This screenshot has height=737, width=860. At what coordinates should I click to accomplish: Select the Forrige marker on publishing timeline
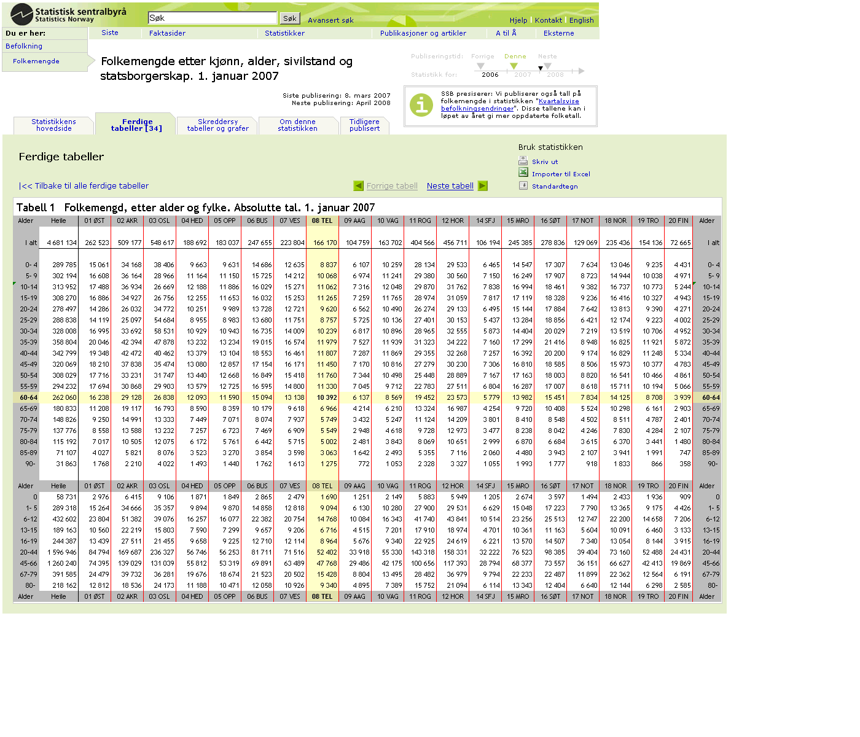(481, 66)
